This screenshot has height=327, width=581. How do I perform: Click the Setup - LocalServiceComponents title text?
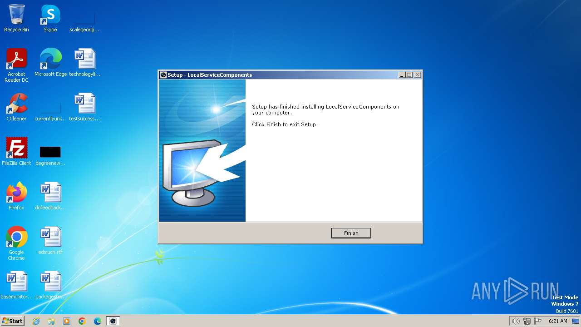[210, 75]
